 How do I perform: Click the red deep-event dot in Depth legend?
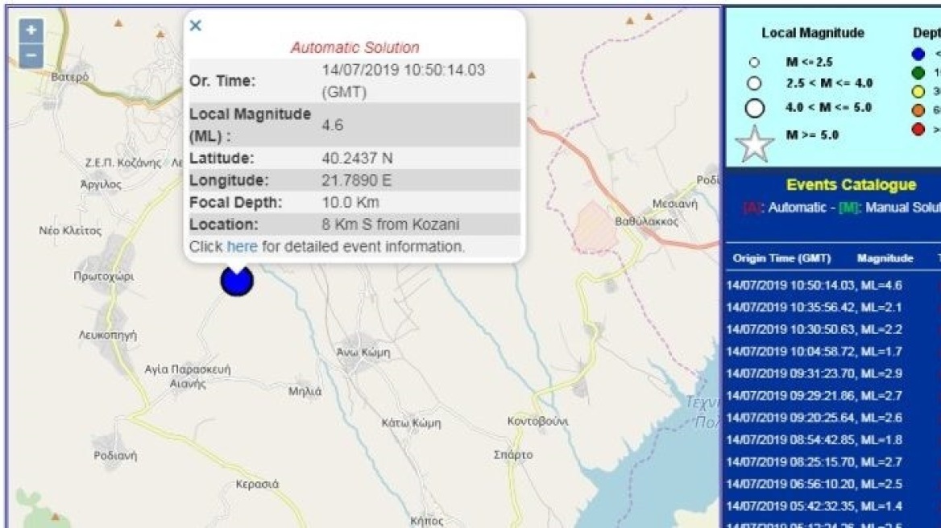coord(917,127)
